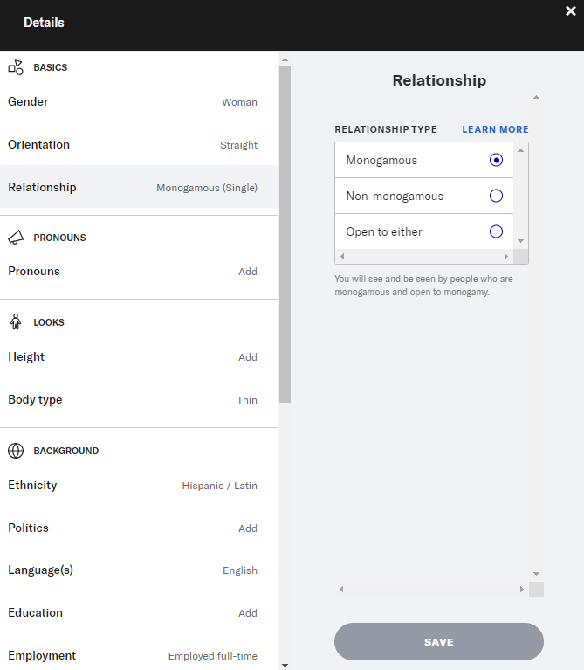Click the RELATIONSHIP TYPE label
The height and width of the screenshot is (670, 584).
coord(386,129)
